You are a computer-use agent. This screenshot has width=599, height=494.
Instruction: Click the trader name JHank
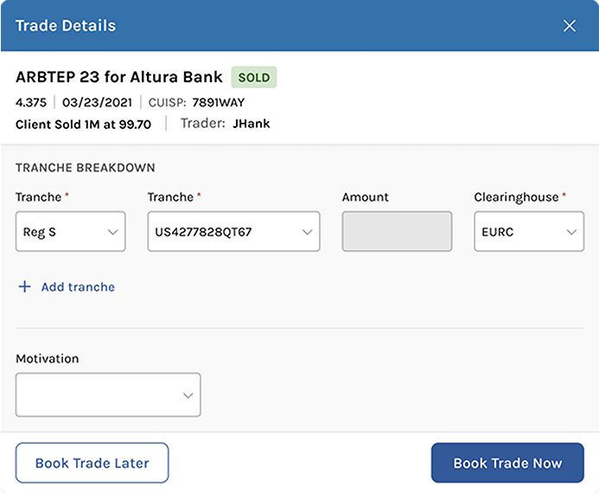tap(251, 124)
